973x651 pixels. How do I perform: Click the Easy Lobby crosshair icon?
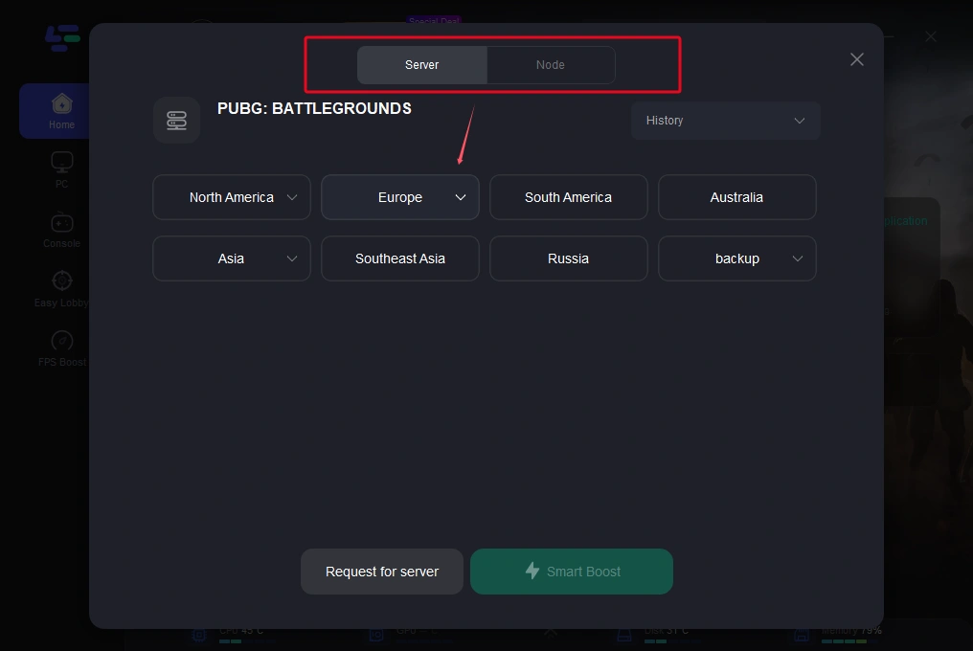(x=62, y=281)
